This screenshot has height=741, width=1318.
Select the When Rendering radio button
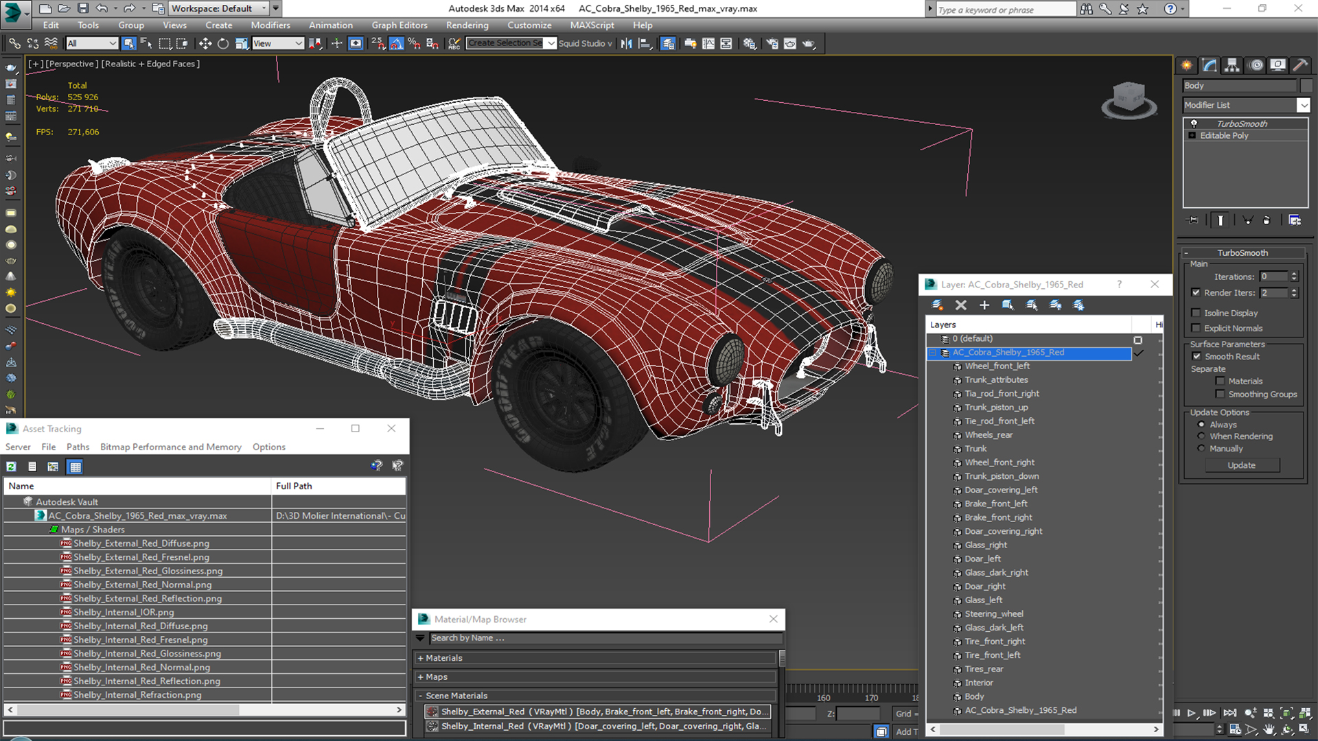click(1201, 436)
